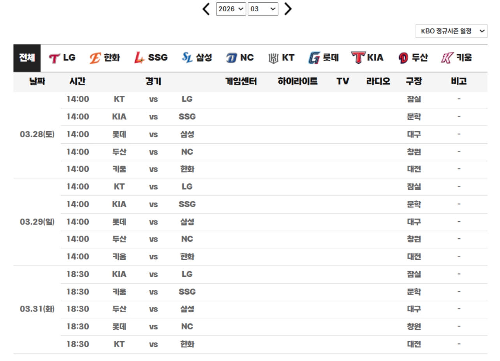This screenshot has height=361, width=500.
Task: Filter by 키움 team name tab
Action: tap(463, 58)
